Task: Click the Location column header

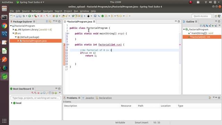Action: (x=168, y=106)
